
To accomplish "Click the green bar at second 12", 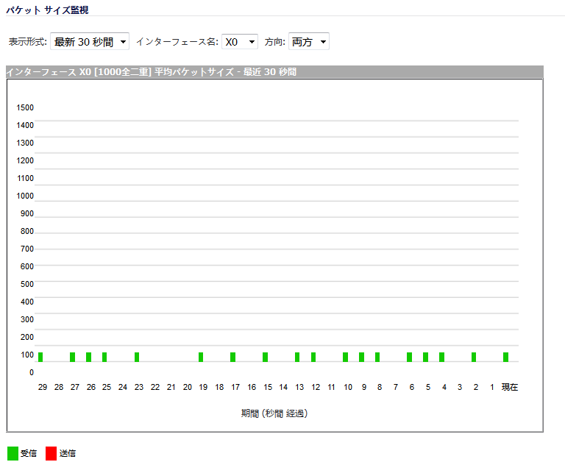I will tap(313, 357).
